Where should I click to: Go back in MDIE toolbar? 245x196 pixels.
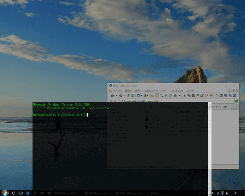[x=112, y=96]
